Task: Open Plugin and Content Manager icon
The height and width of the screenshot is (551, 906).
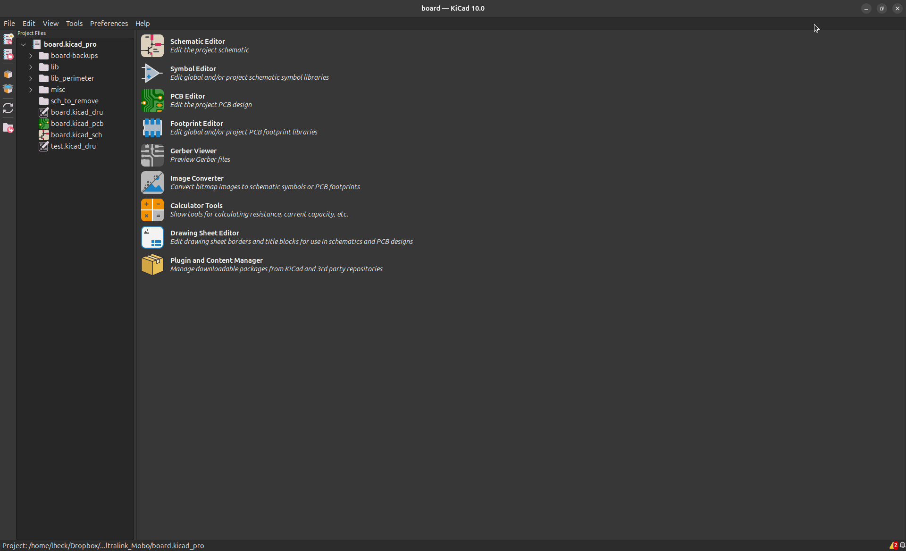Action: (x=152, y=265)
